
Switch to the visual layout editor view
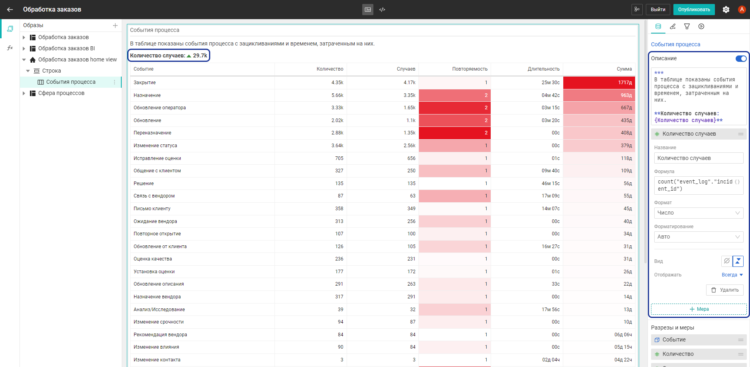tap(368, 10)
